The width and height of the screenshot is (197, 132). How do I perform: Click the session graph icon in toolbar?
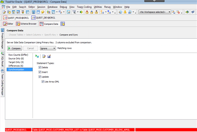pyautogui.click(x=18, y=12)
